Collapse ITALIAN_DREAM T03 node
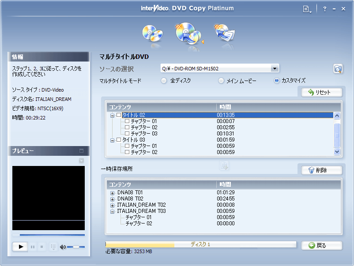Viewport: 354px width, 266px height. (x=112, y=212)
